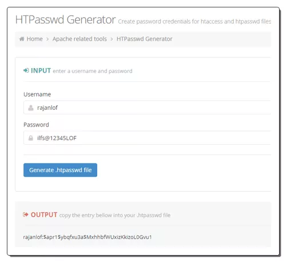Screen dimensions: 286x262
Task: Click the OUTPUT section heading
Action: pos(44,215)
